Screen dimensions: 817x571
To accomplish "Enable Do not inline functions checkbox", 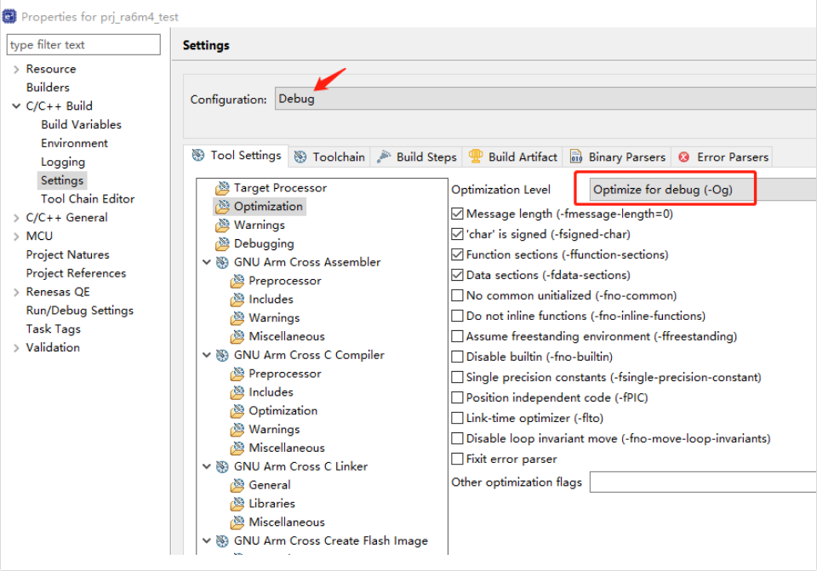I will tap(457, 316).
